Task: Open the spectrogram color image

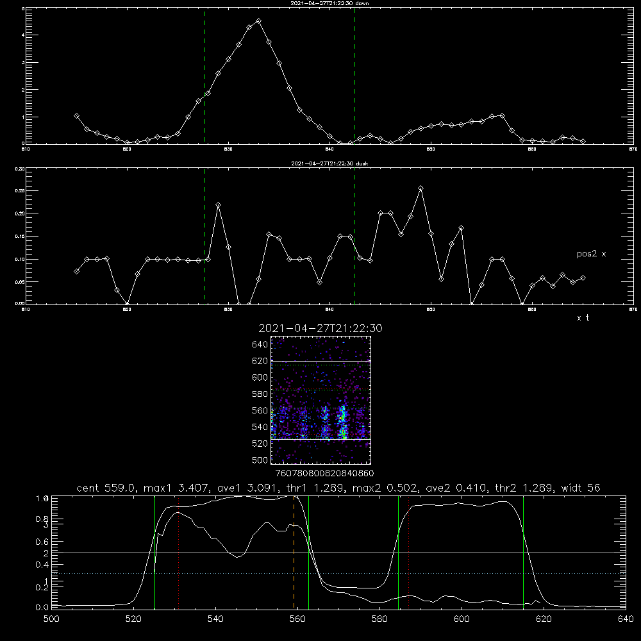Action: [320, 400]
